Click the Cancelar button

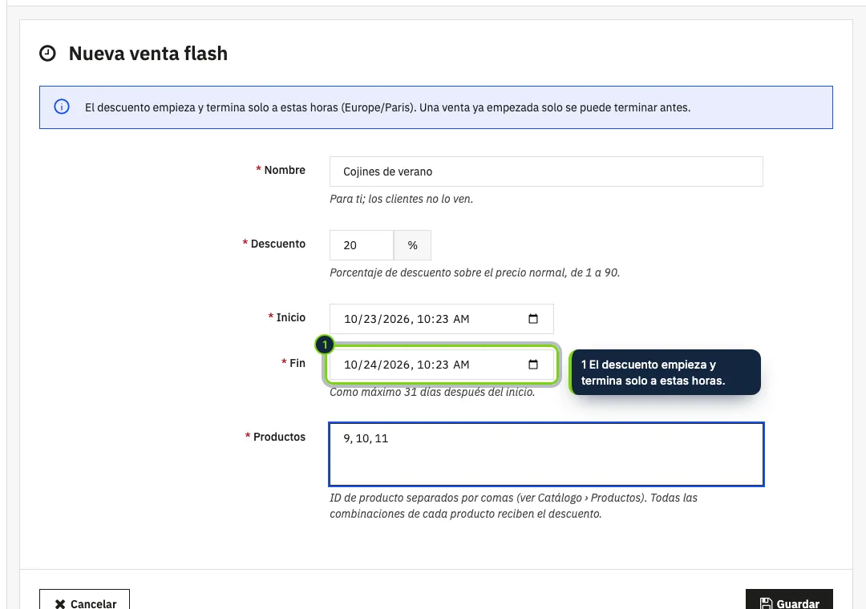(x=84, y=601)
